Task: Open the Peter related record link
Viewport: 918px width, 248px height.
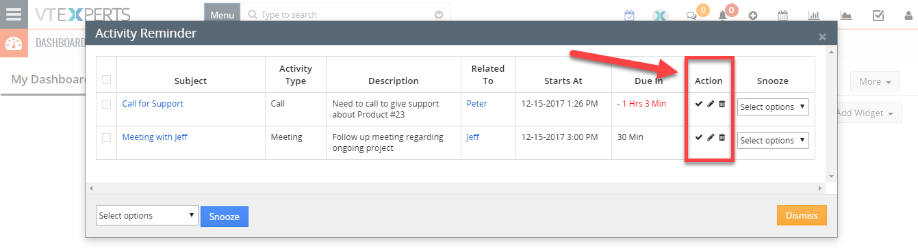Action: tap(476, 104)
